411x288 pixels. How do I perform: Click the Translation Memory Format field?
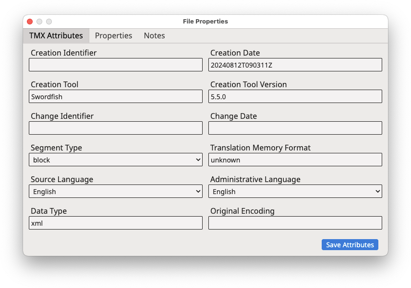pyautogui.click(x=295, y=160)
